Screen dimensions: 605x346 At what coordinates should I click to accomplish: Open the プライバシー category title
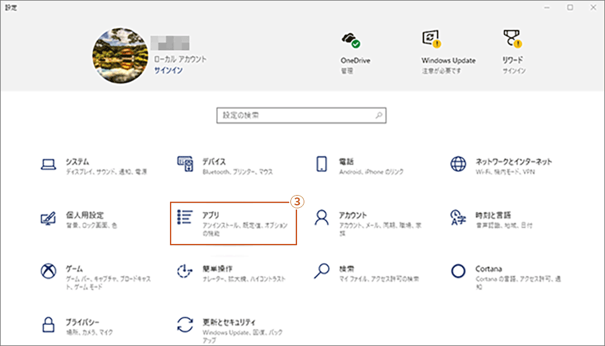[x=82, y=322]
